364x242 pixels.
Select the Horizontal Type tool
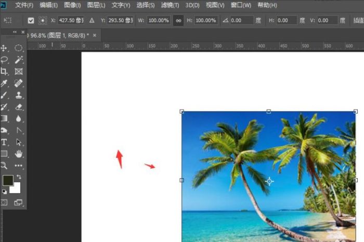coord(4,142)
